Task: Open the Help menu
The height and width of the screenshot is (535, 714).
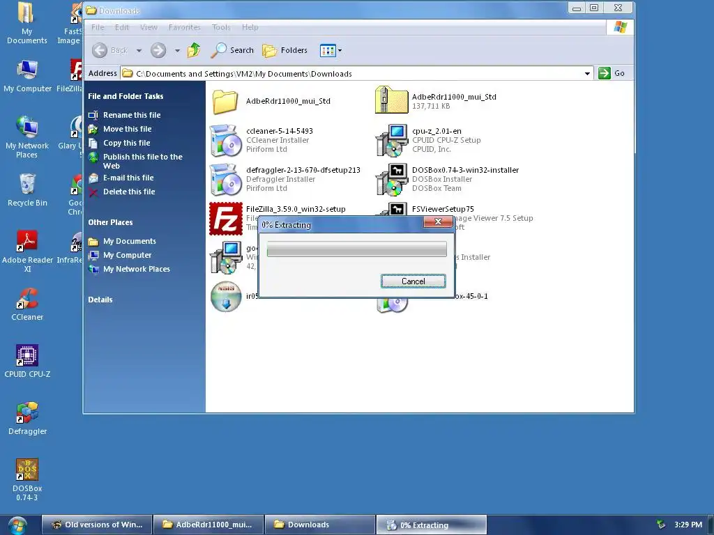Action: coord(250,27)
